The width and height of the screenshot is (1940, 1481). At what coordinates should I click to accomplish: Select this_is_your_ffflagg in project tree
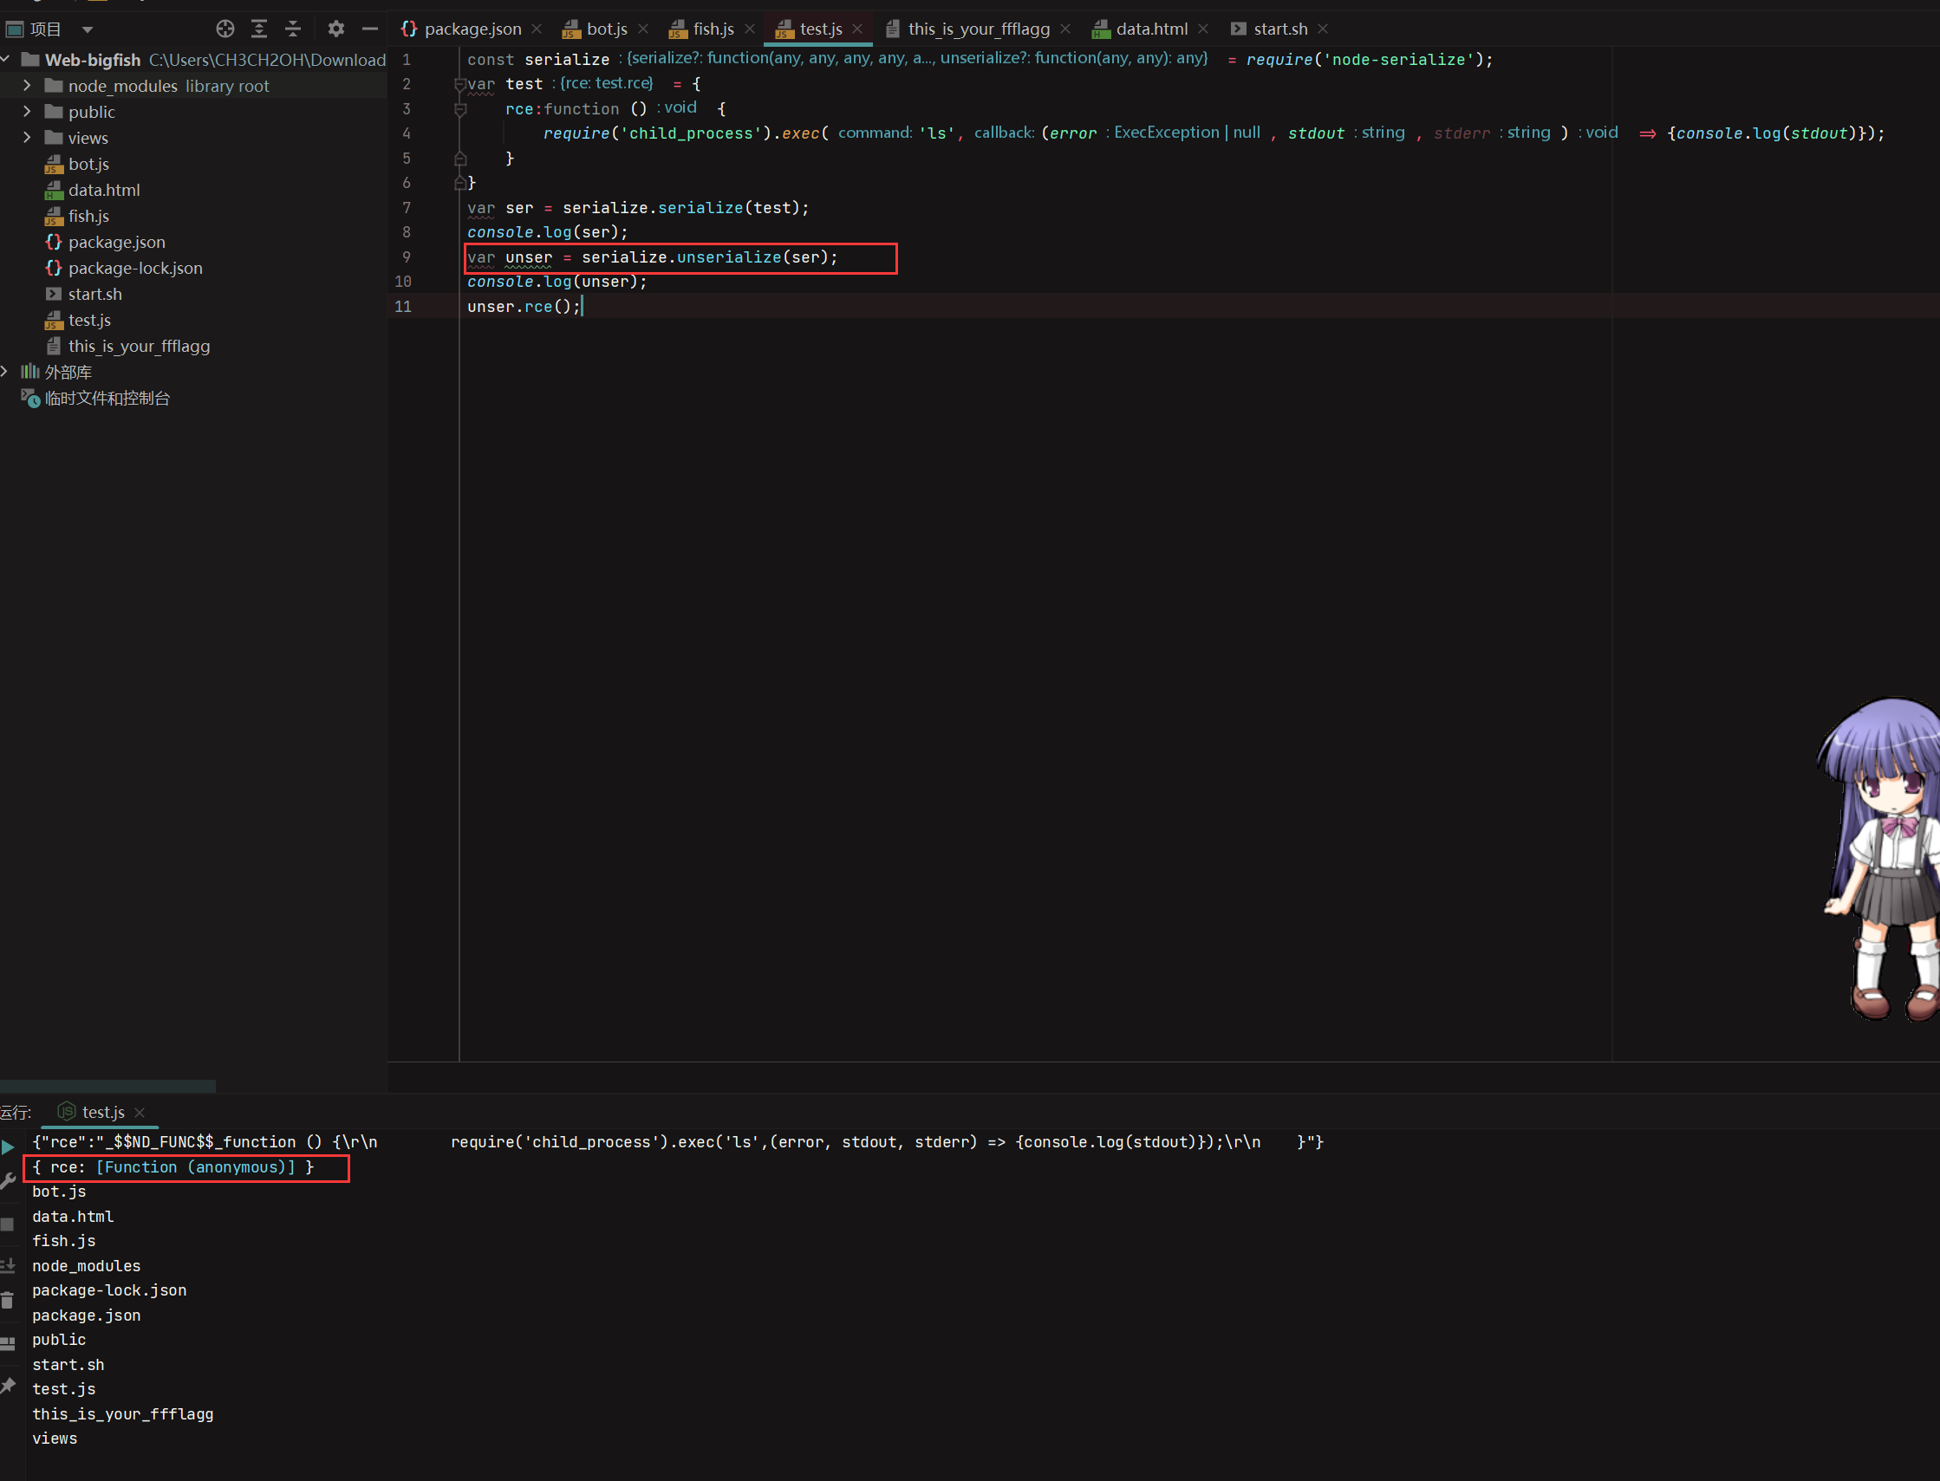click(x=139, y=346)
